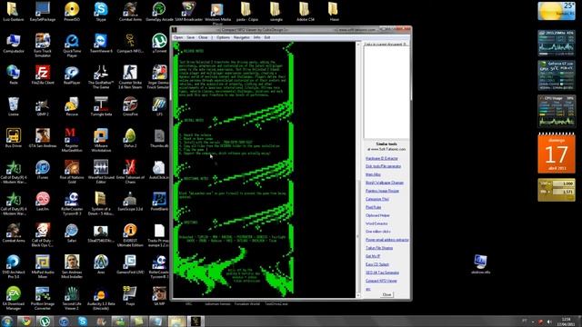The height and width of the screenshot is (327, 582).
Task: Follow the Hardware ID Extractor link
Action: pyautogui.click(x=382, y=158)
